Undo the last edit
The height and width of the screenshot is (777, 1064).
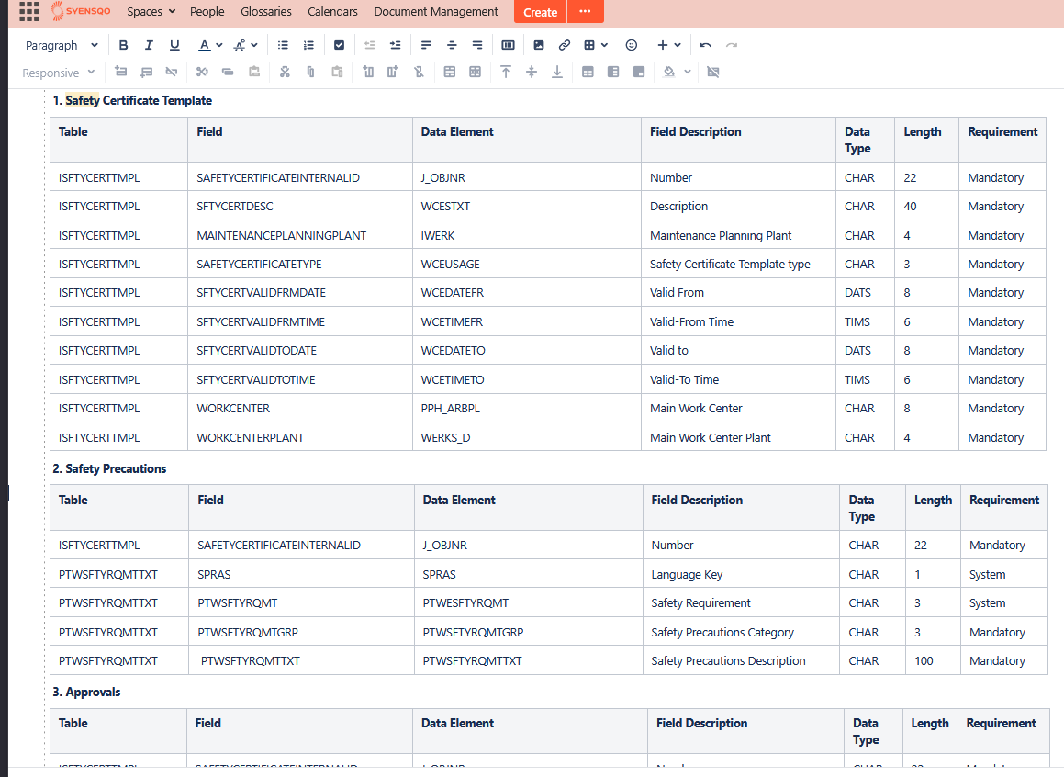(705, 45)
